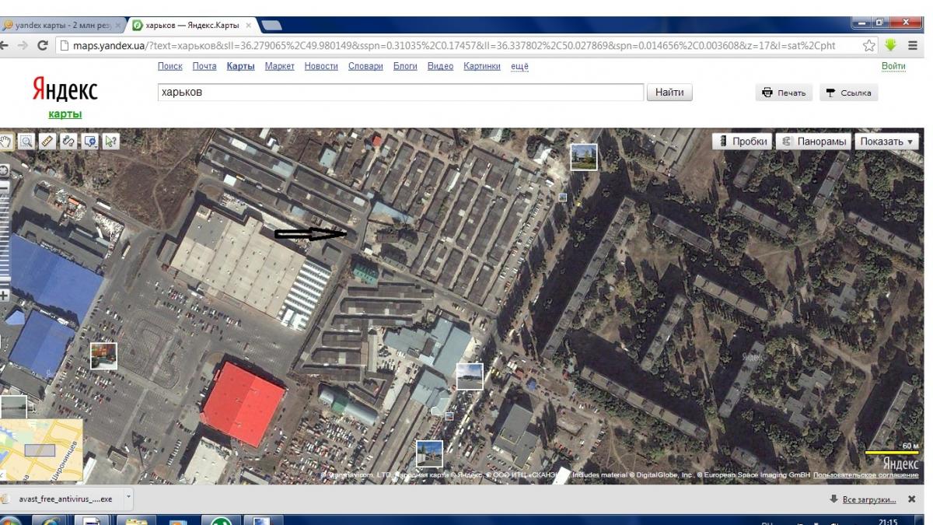The height and width of the screenshot is (525, 933).
Task: Open the Яндекс logo homepage
Action: click(65, 91)
